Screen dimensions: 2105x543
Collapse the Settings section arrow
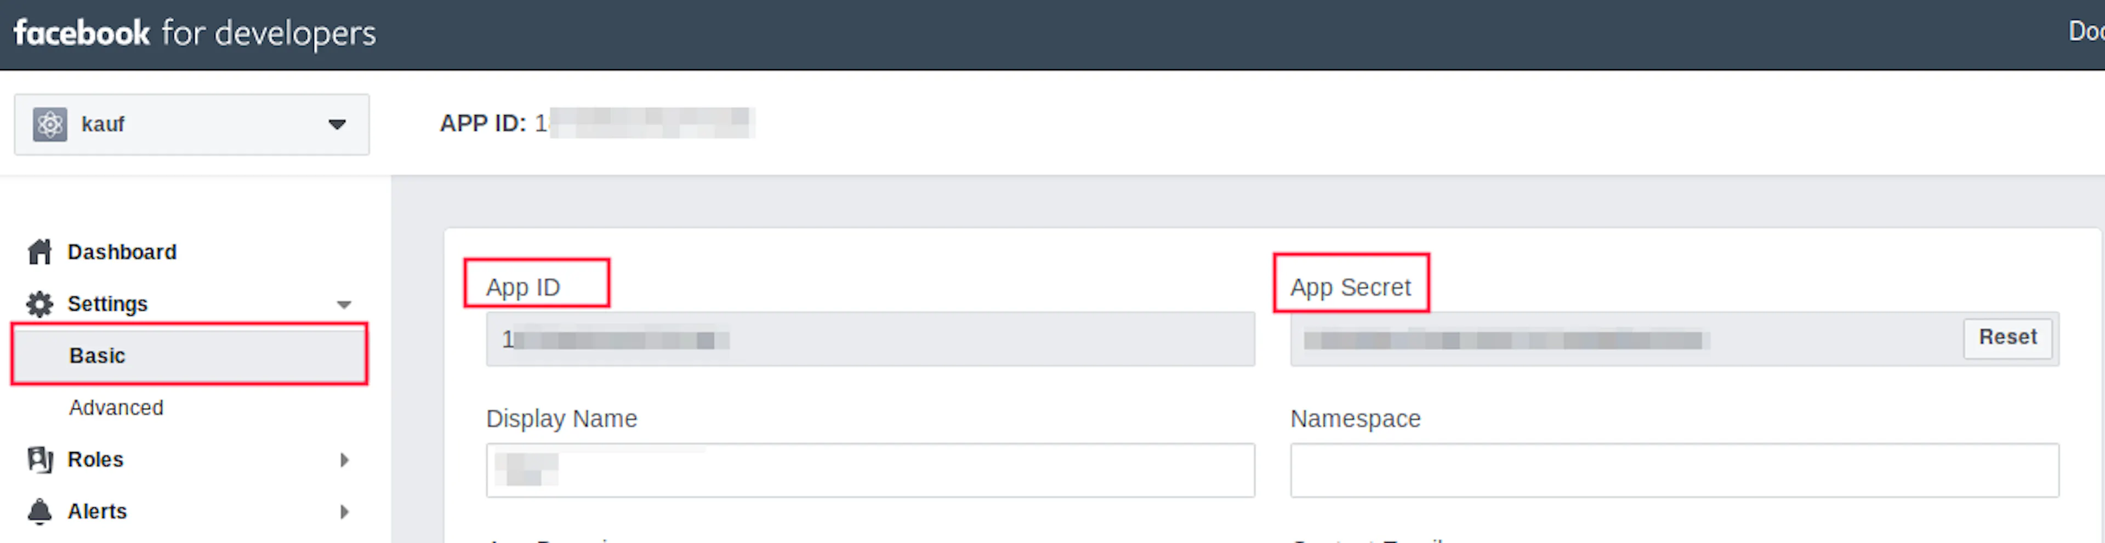(x=344, y=305)
